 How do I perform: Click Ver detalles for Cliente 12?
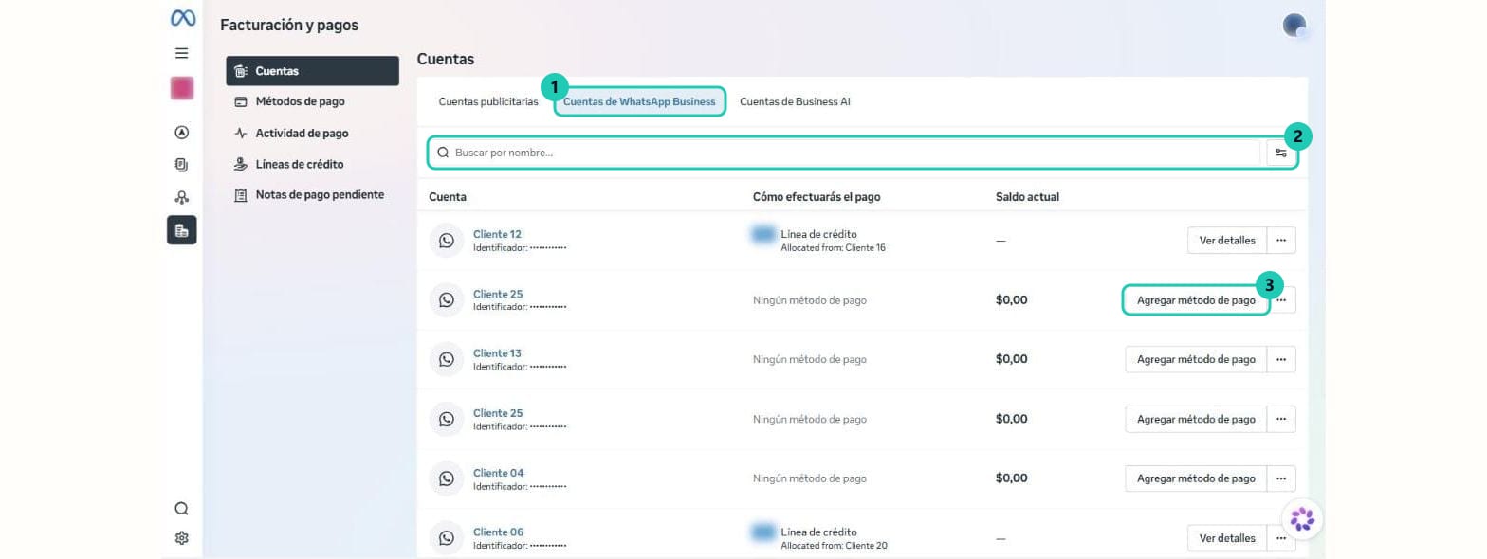pos(1227,241)
